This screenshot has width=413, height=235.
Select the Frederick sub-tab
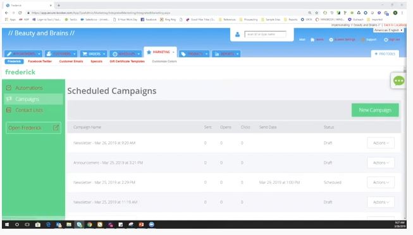click(14, 61)
